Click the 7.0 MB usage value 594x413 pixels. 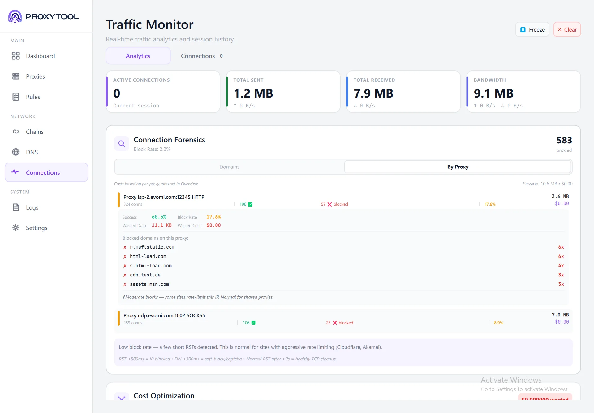[x=560, y=315]
